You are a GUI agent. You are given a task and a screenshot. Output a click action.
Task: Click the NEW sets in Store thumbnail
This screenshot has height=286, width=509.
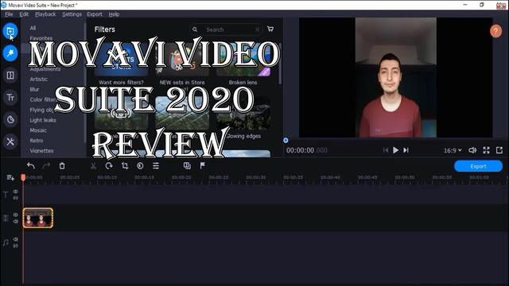coord(182,60)
